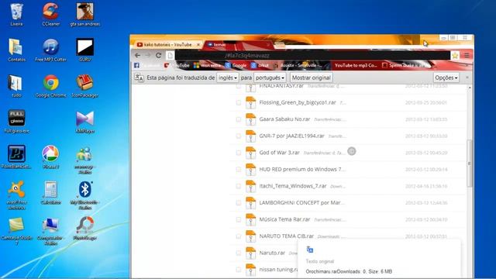Open the YouTube bookmark

pos(177,65)
